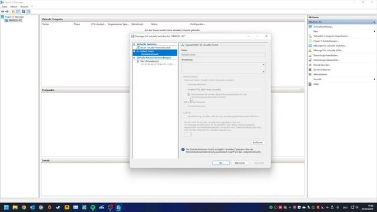This screenshot has height=212, width=377.
Task: Click Server entfernen action text
Action: click(322, 69)
